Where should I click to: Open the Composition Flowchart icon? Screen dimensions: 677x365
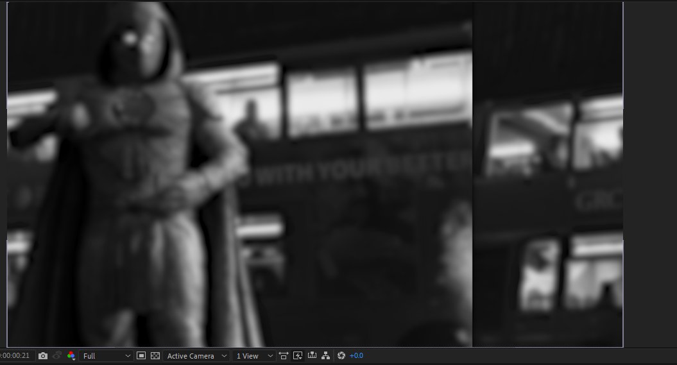tap(326, 355)
